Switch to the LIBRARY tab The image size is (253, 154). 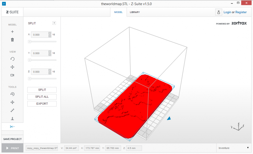click(135, 12)
